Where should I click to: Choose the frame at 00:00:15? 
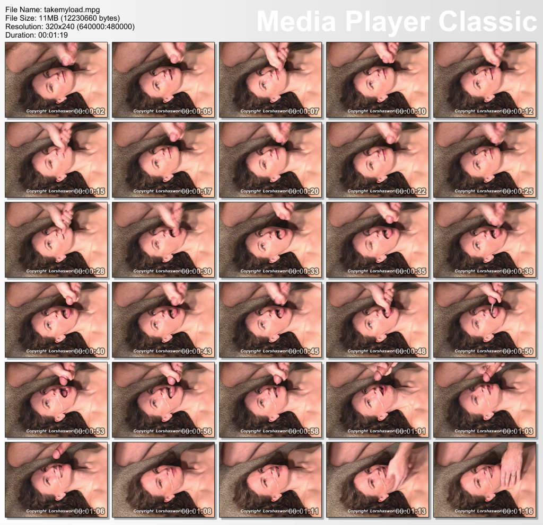click(56, 159)
